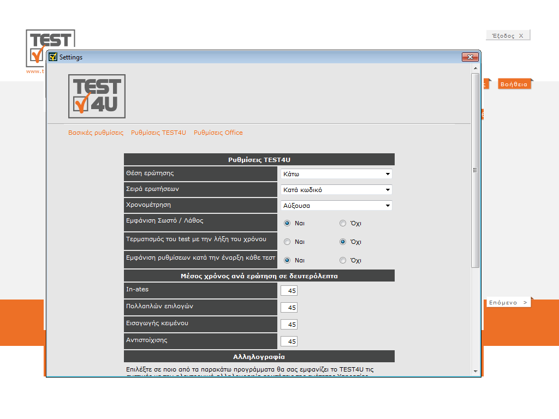The height and width of the screenshot is (419, 559).
Task: Select Ναι for Εμφάνιση Σωστό / Λάθος
Action: pyautogui.click(x=287, y=223)
